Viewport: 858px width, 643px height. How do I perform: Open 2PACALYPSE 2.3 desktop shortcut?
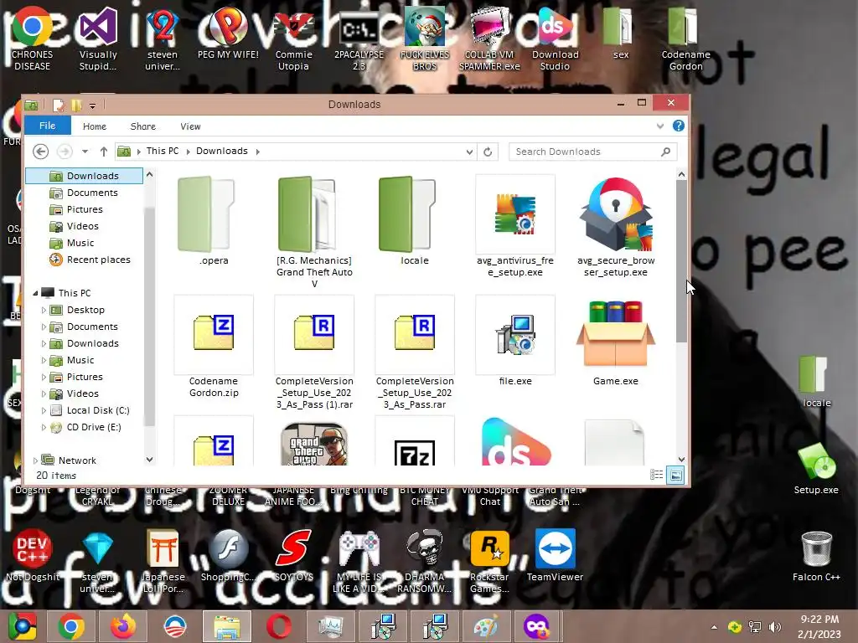tap(359, 39)
